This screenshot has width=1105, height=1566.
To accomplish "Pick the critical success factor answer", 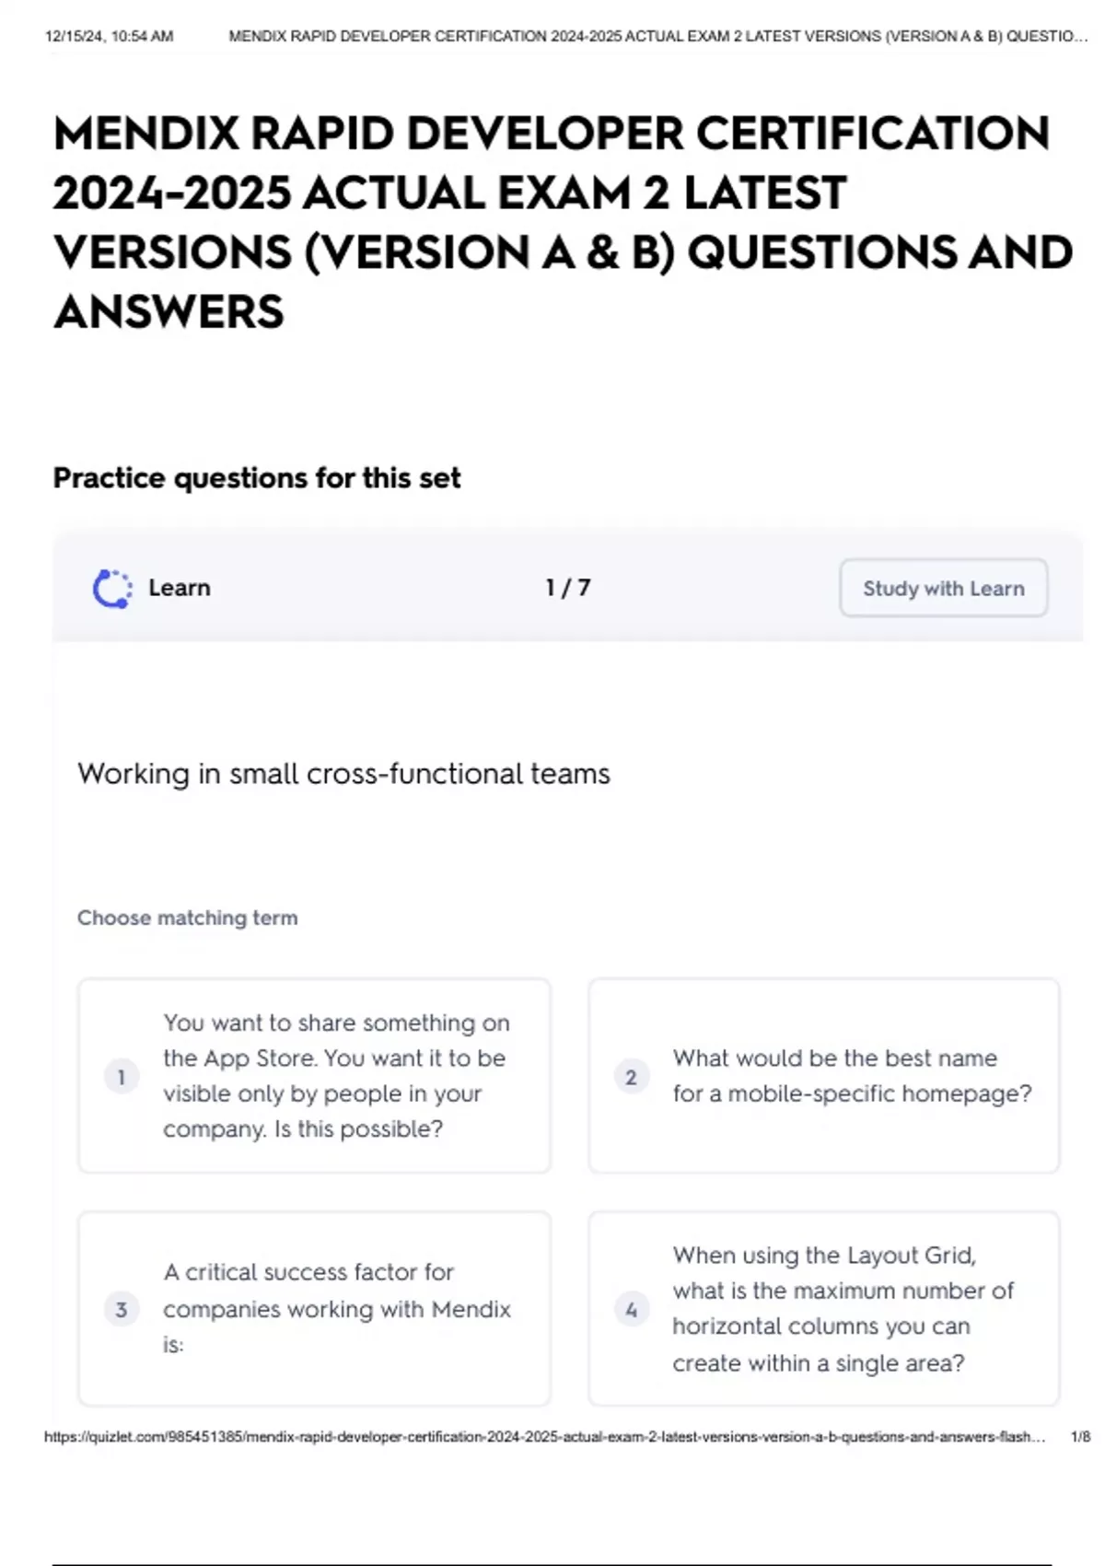I will [335, 1308].
